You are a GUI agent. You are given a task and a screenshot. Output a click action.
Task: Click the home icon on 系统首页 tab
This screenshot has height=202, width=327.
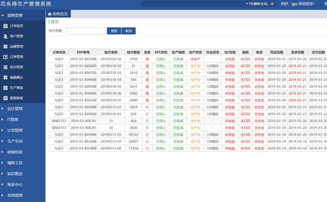coord(49,14)
